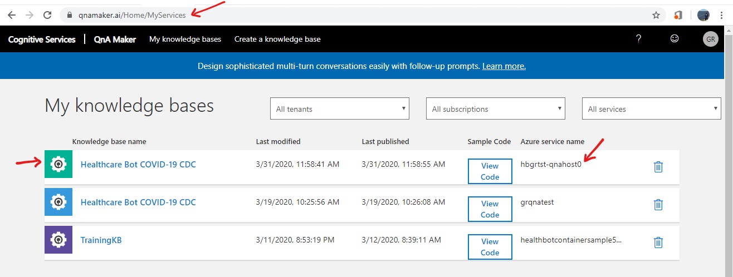
Task: Click truncated service name healthbotcontainersample5
Action: pos(571,240)
